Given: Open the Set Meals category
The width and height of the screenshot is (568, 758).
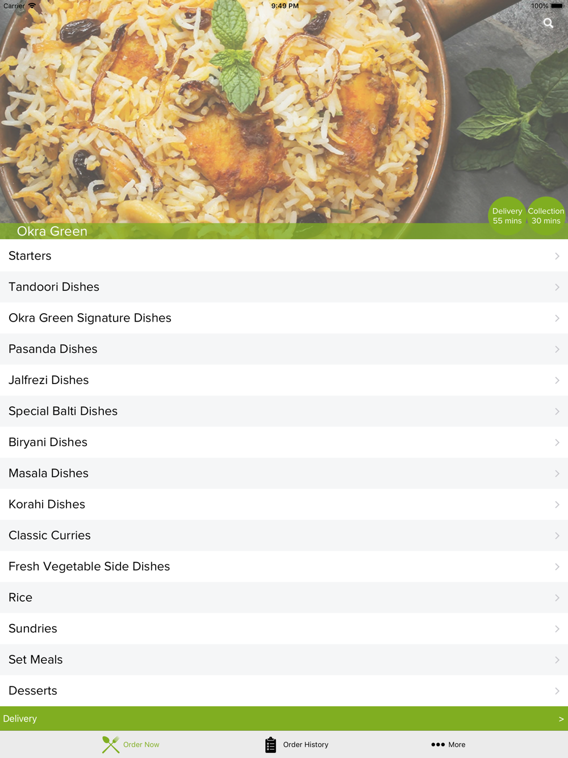Looking at the screenshot, I should click(x=284, y=660).
